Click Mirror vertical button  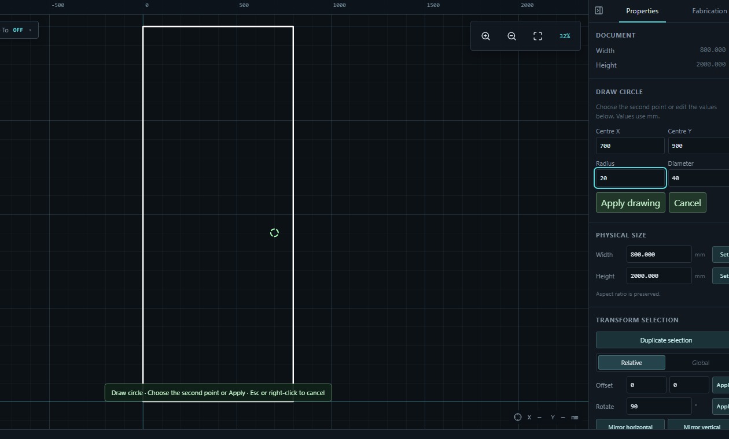coord(701,426)
